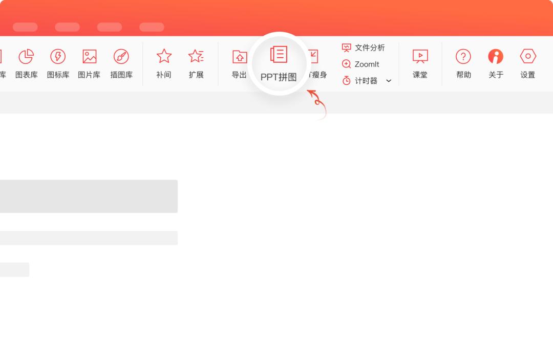553x345 pixels.
Task: Open the 图片库 picture library
Action: (89, 64)
